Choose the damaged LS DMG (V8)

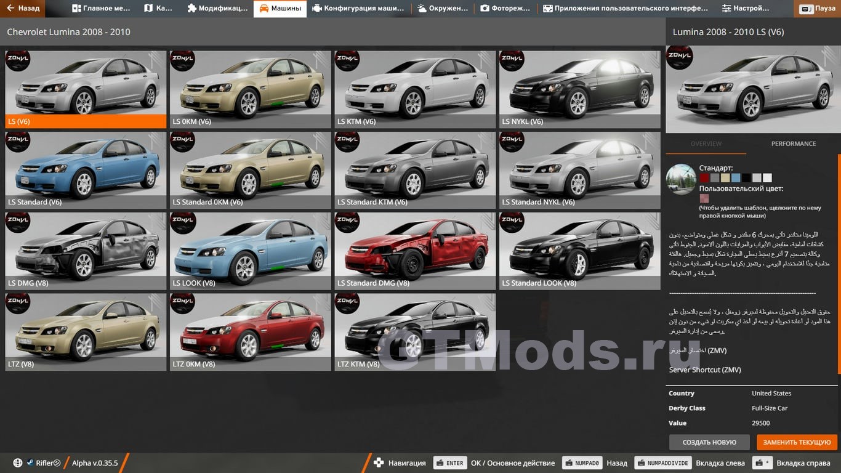[86, 251]
